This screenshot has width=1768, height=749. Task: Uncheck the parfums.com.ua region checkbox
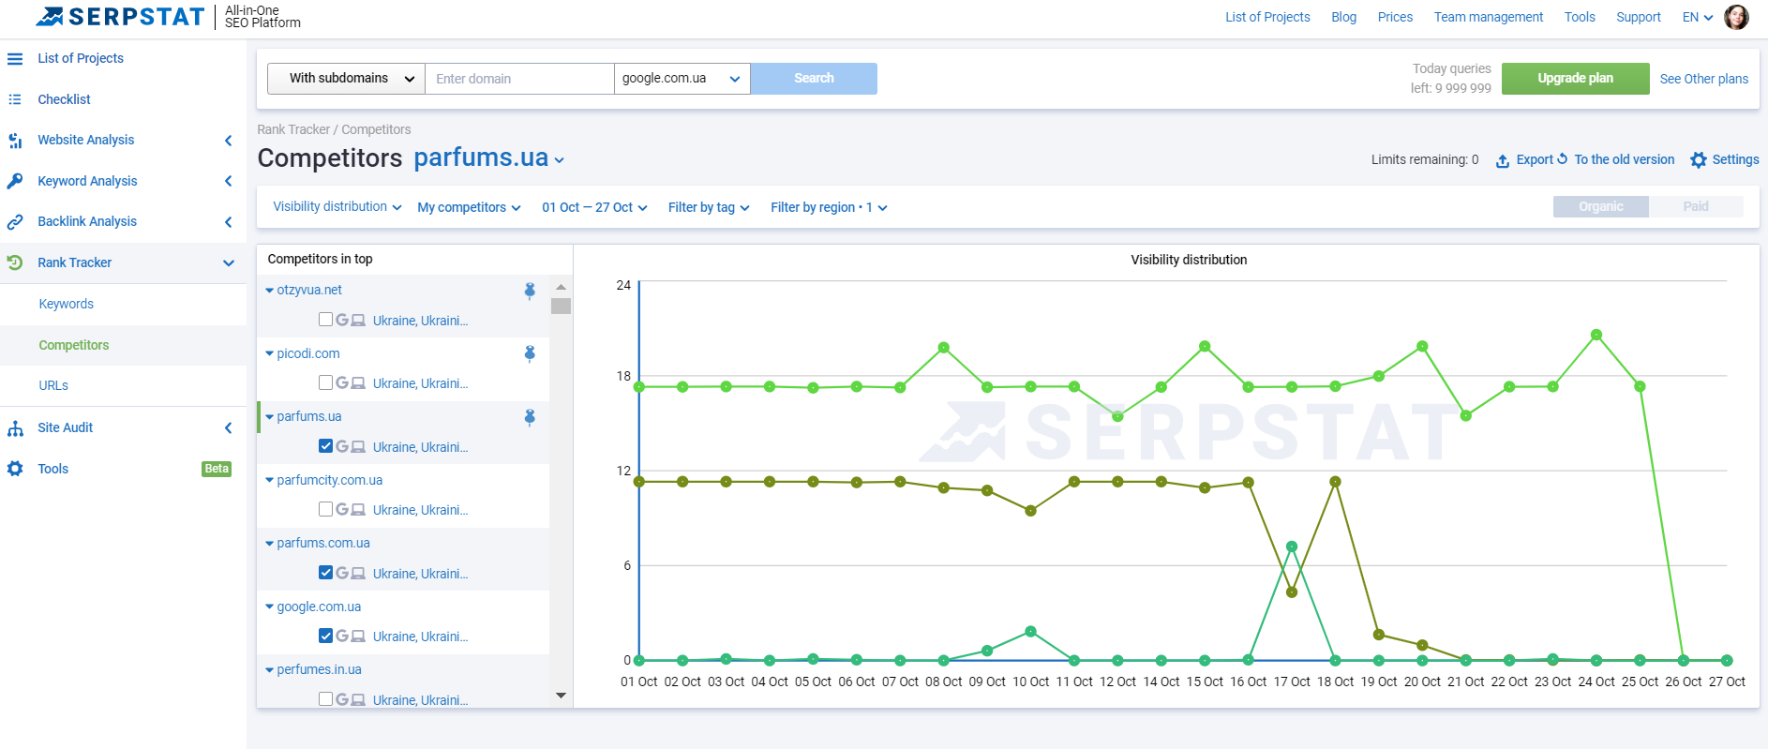(x=325, y=573)
